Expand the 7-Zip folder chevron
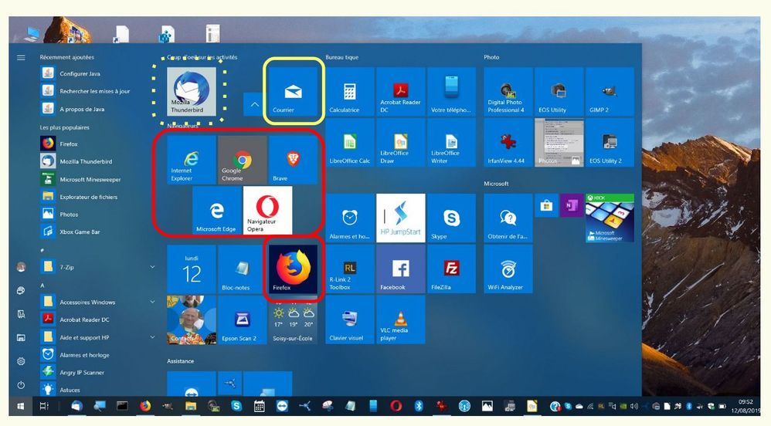Screen dimensions: 771x426 (152, 267)
